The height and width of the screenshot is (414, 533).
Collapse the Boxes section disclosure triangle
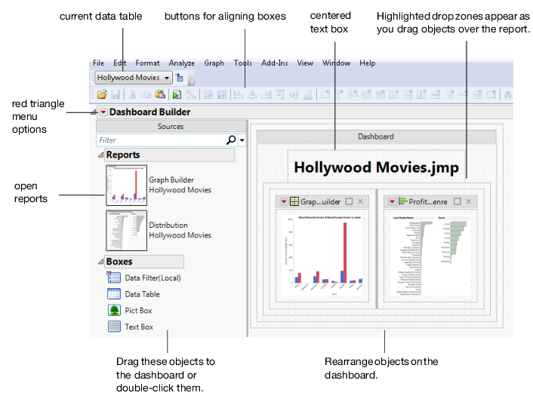(101, 262)
